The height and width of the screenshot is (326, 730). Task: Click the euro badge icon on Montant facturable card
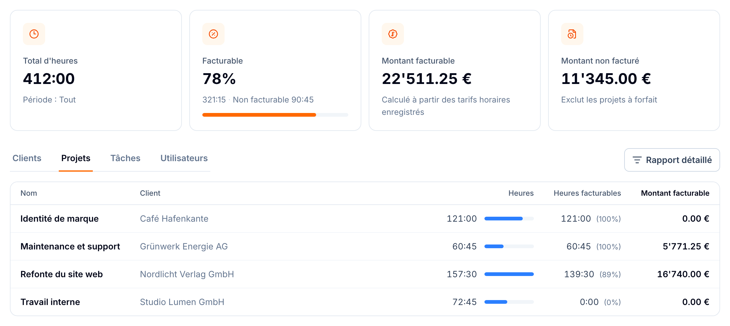[393, 34]
